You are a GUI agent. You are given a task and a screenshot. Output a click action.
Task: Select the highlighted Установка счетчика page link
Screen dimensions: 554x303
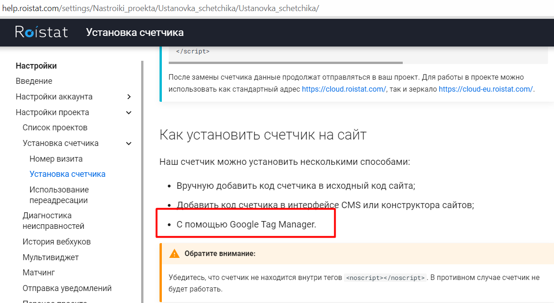click(x=68, y=174)
